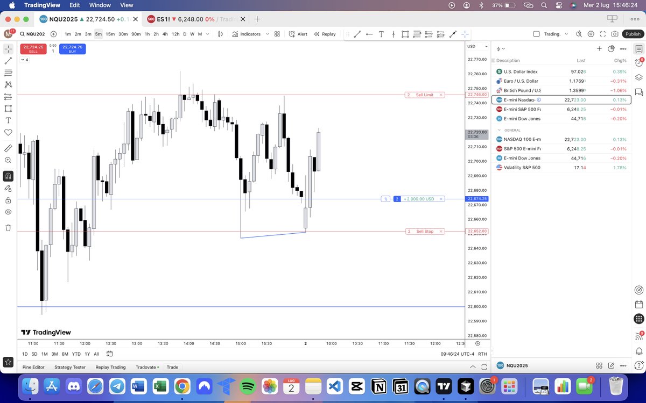The height and width of the screenshot is (403, 646).
Task: Select the zoom-in magnifier tool
Action: tap(8, 160)
